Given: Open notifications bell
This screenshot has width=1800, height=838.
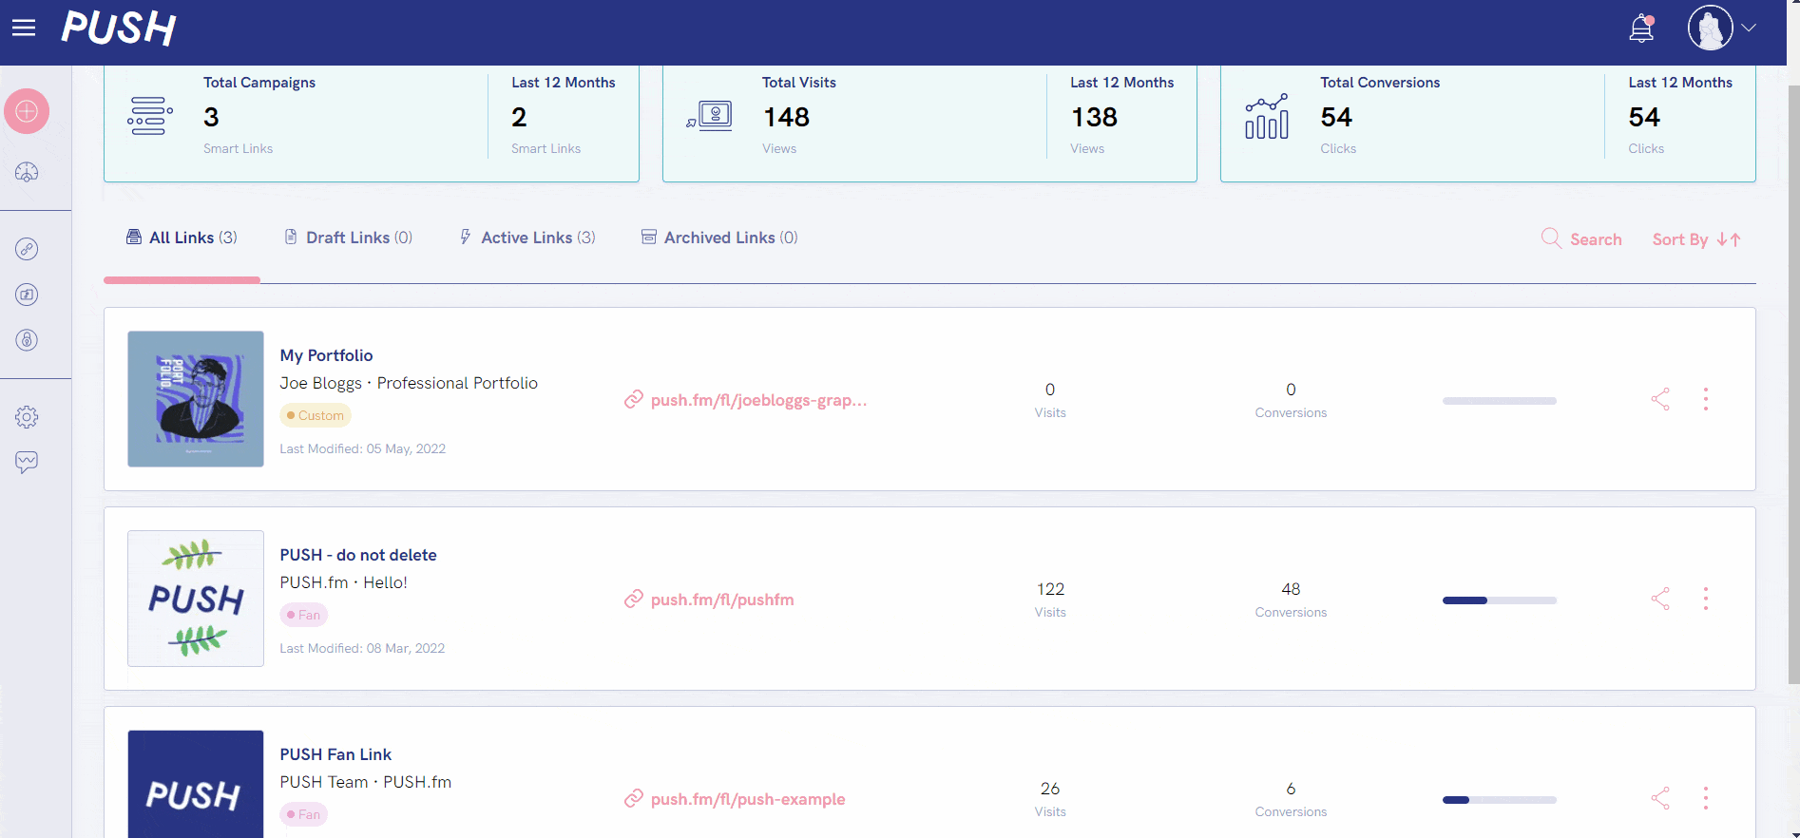Looking at the screenshot, I should 1641,29.
